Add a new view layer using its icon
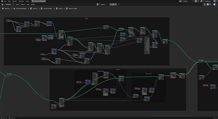 click(x=215, y=1)
